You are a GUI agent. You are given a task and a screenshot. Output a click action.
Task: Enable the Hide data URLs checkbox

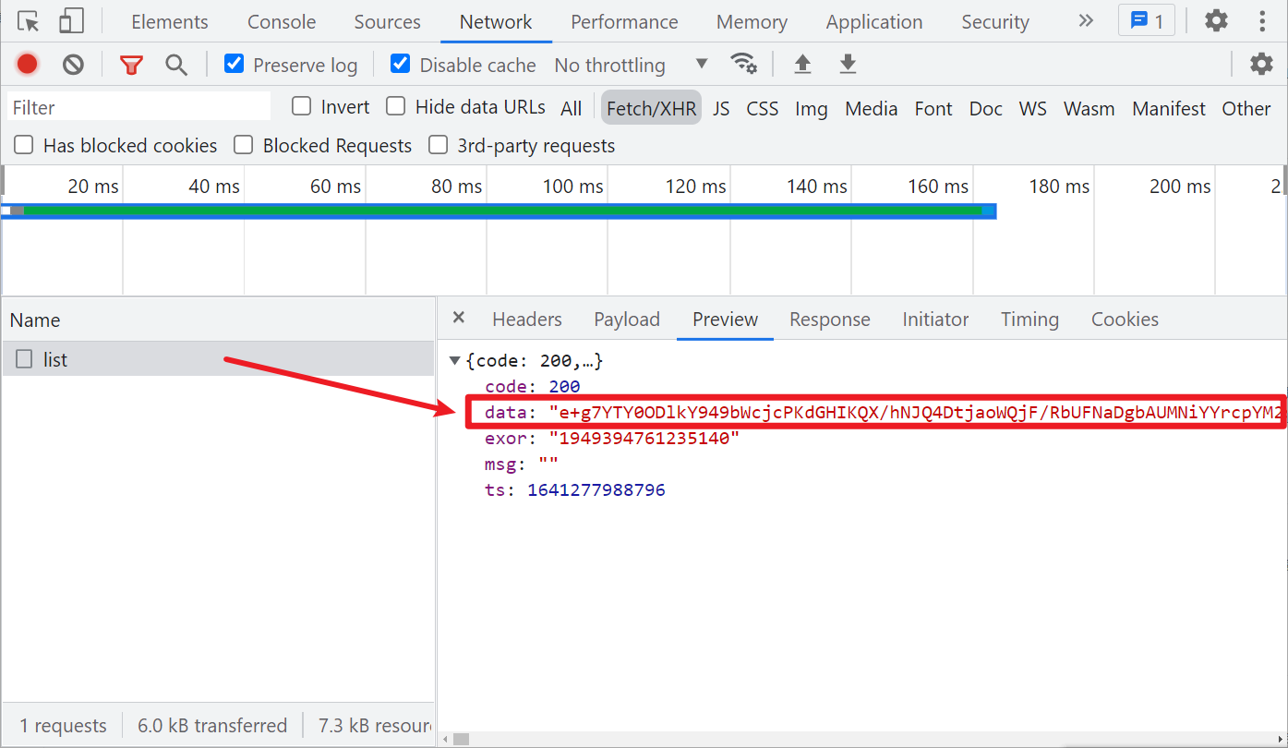coord(396,106)
